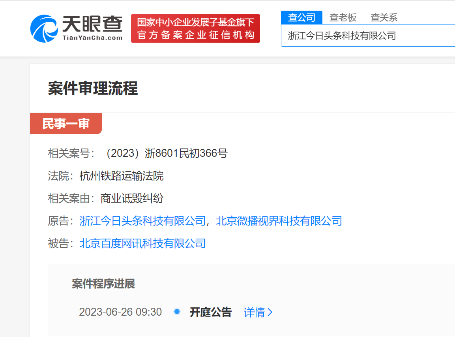The height and width of the screenshot is (337, 455).
Task: Click the blue dot timeline marker
Action: (177, 312)
